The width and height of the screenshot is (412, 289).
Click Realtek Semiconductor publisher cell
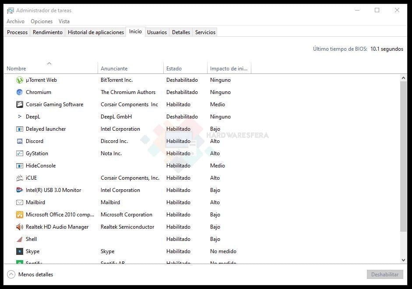[x=127, y=227]
